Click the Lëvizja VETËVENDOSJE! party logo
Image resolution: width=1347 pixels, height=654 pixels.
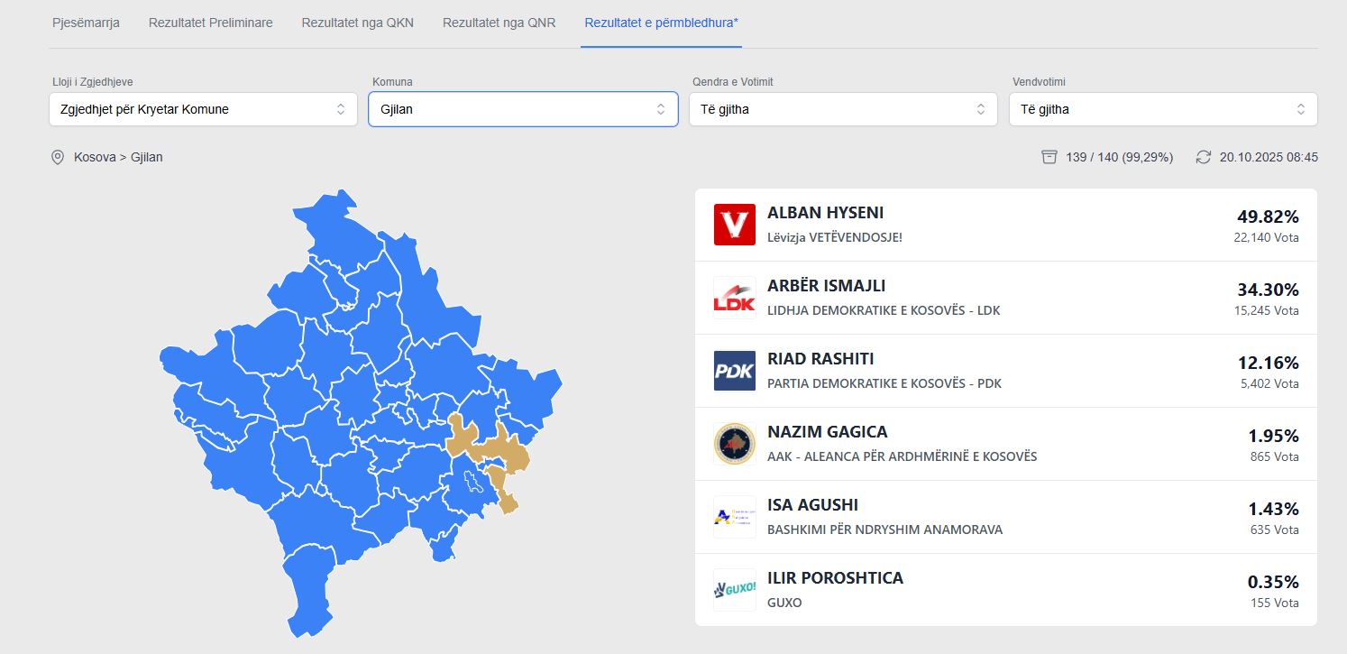coord(734,225)
